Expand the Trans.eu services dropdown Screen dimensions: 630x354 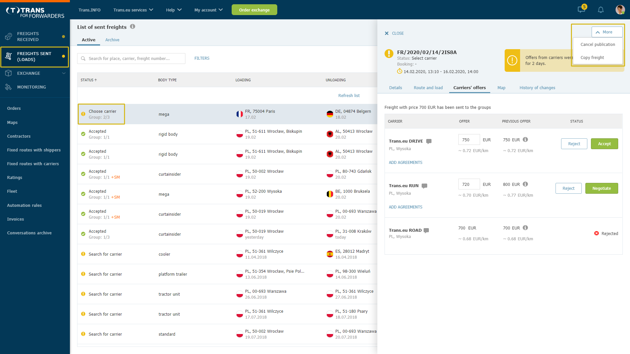click(133, 10)
